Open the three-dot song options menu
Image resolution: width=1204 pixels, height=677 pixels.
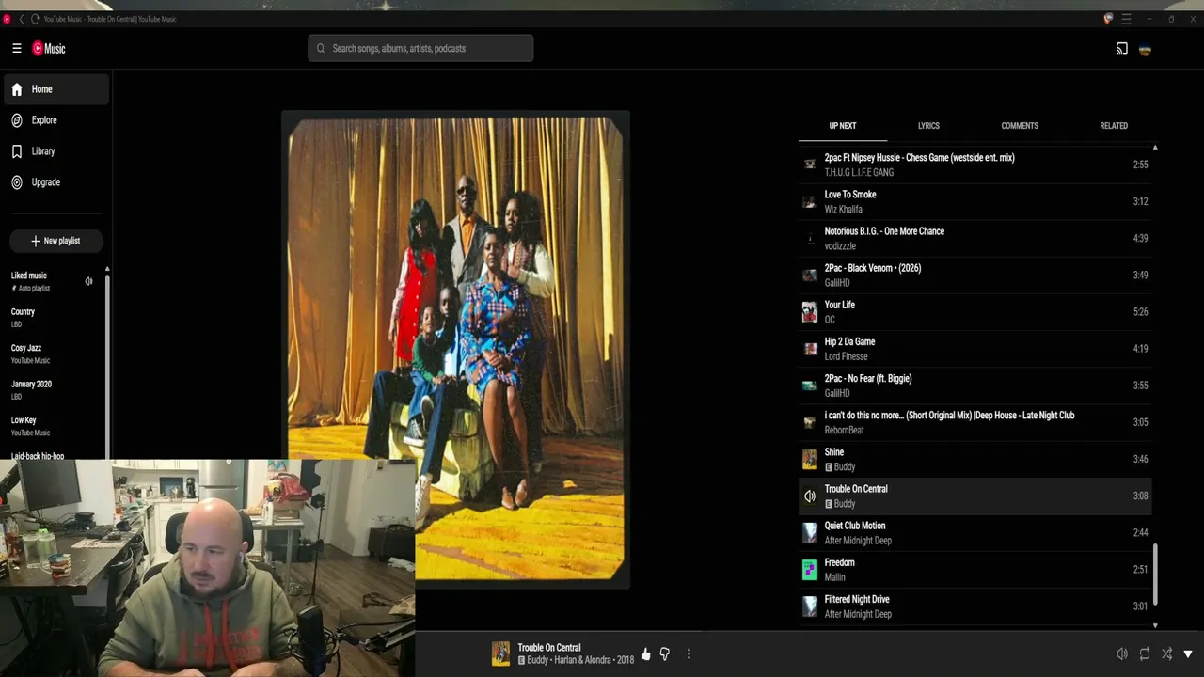689,654
